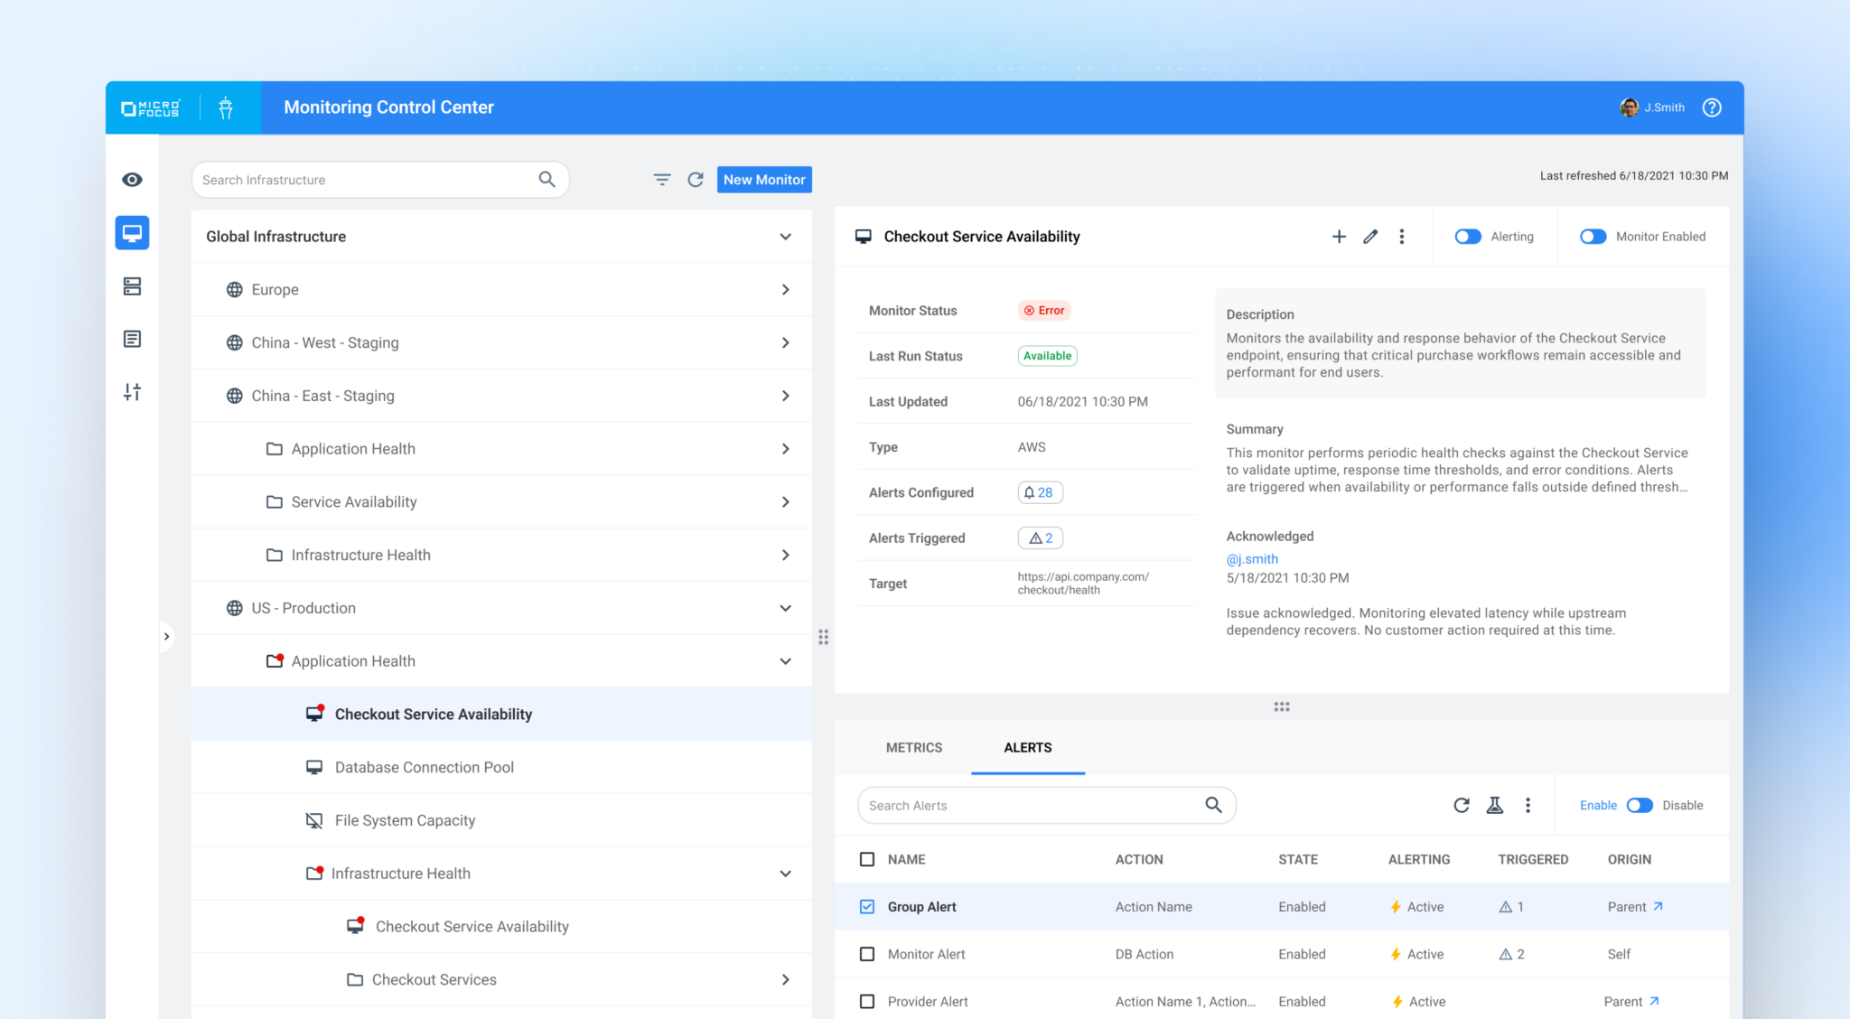Open the help question mark icon
The width and height of the screenshot is (1850, 1019).
coord(1712,108)
